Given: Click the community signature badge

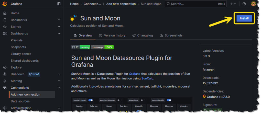Looking at the screenshot, I should (212, 110).
